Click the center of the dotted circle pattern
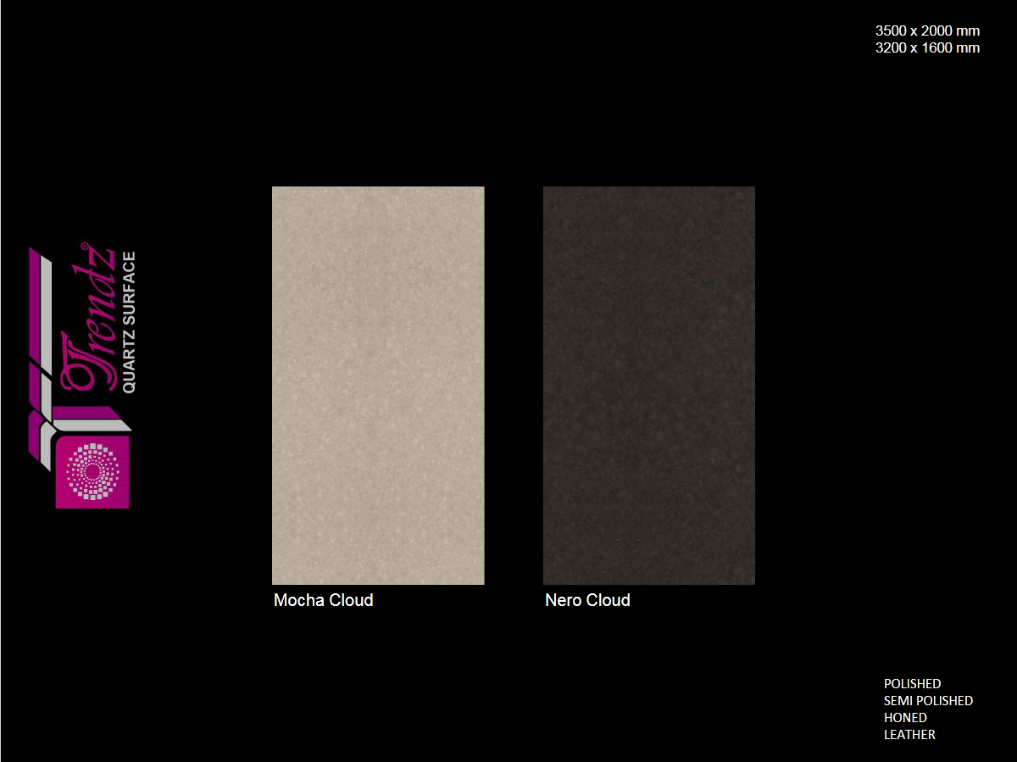Screen dimensions: 1017x762 click(92, 471)
